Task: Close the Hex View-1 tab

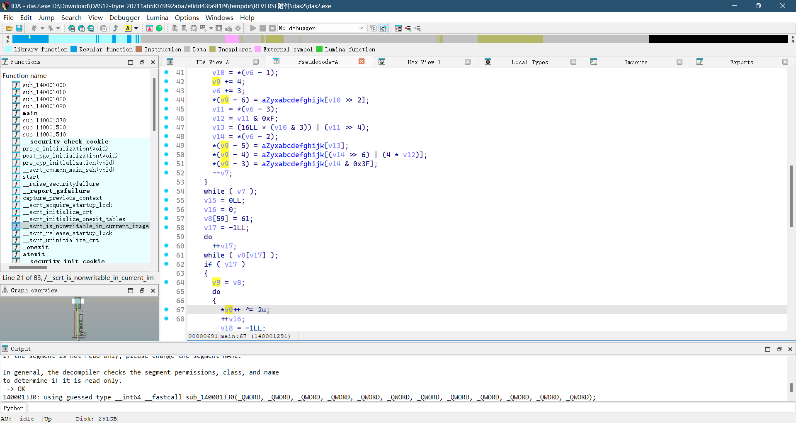Action: [x=468, y=62]
